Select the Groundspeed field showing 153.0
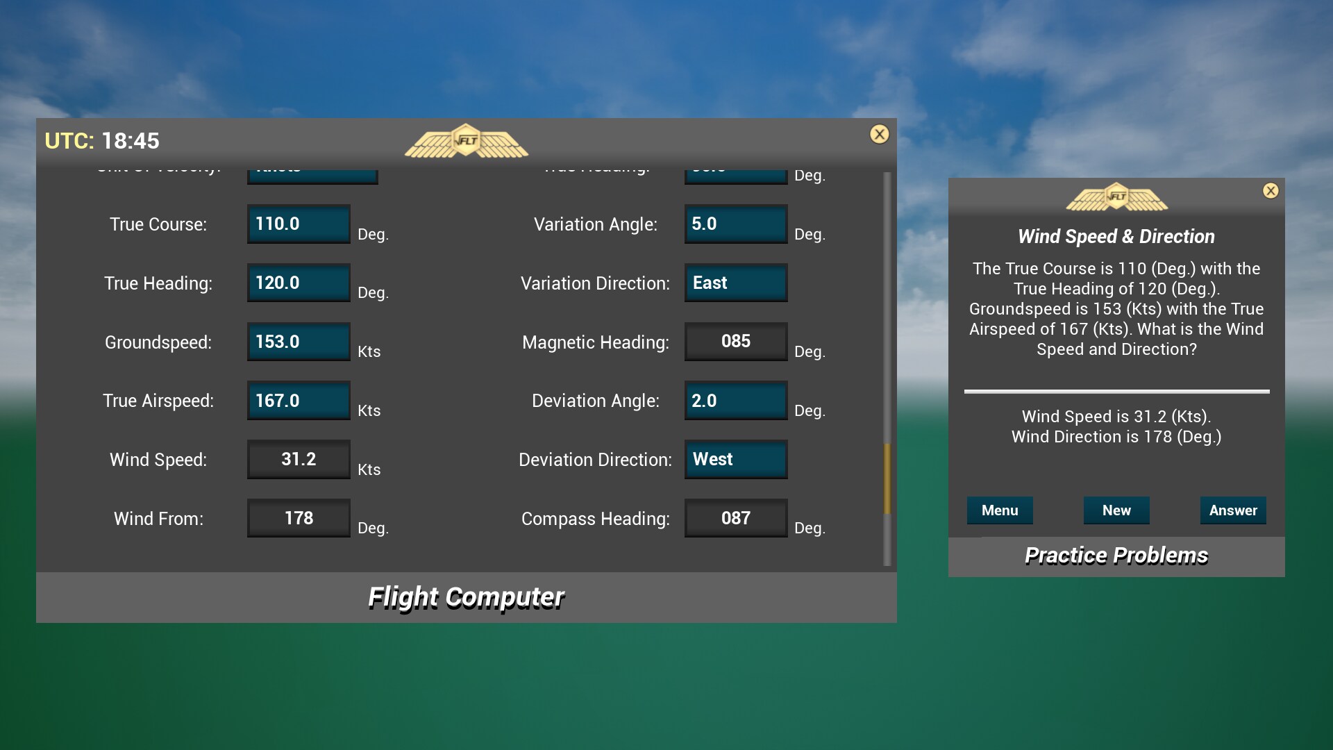The image size is (1333, 750). [298, 342]
